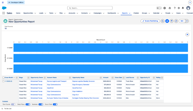Image resolution: width=193 pixels, height=111 pixels.
Task: Open the Rating column menu
Action: [162, 78]
